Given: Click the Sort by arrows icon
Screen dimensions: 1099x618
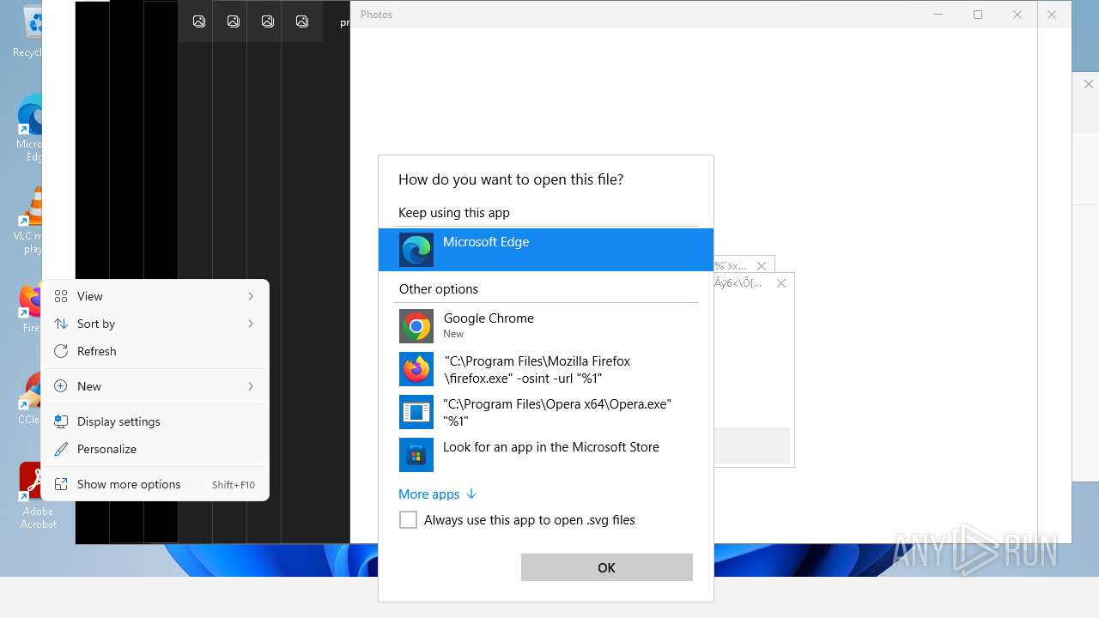Looking at the screenshot, I should pyautogui.click(x=61, y=324).
